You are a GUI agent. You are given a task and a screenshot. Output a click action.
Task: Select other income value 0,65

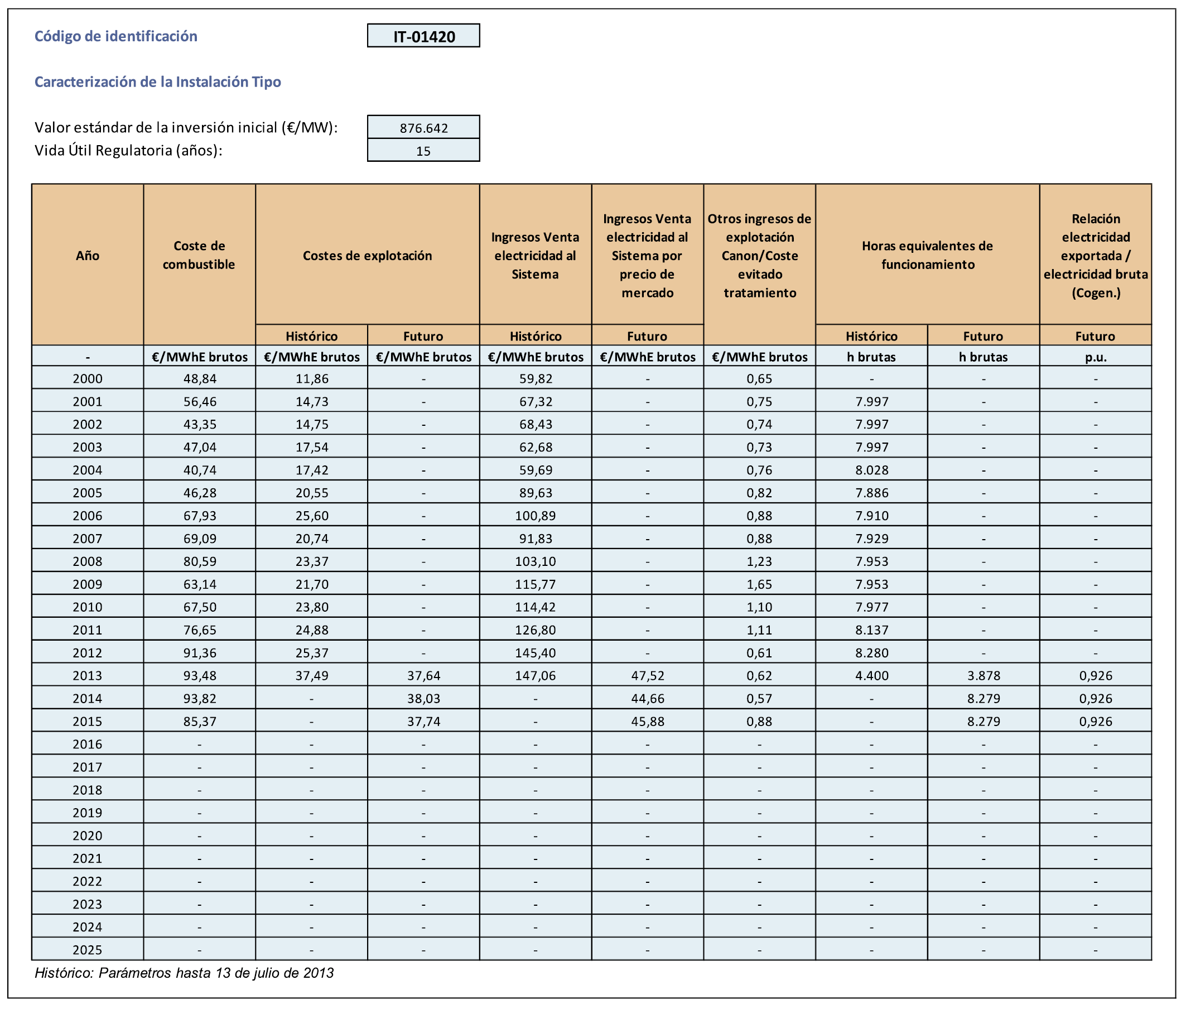tap(759, 378)
